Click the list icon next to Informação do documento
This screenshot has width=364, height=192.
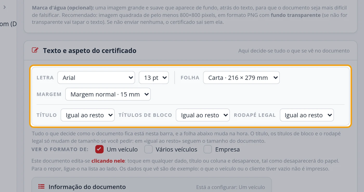point(41,187)
